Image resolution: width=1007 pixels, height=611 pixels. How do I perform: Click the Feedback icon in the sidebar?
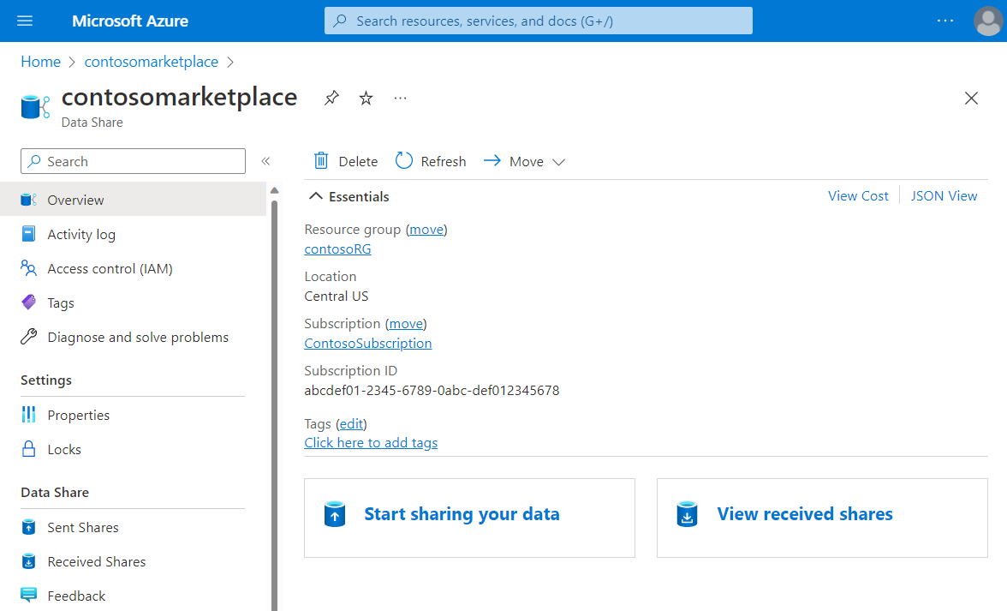click(27, 595)
